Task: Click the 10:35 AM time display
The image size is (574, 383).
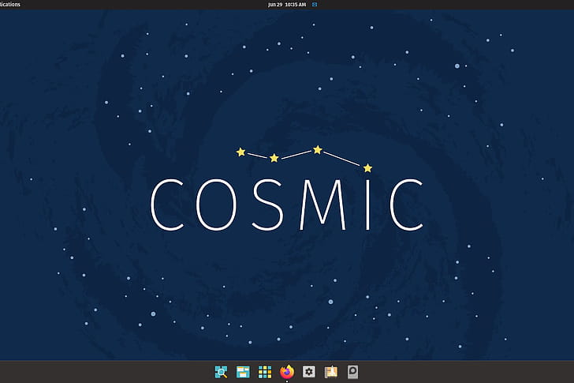Action: click(x=295, y=4)
